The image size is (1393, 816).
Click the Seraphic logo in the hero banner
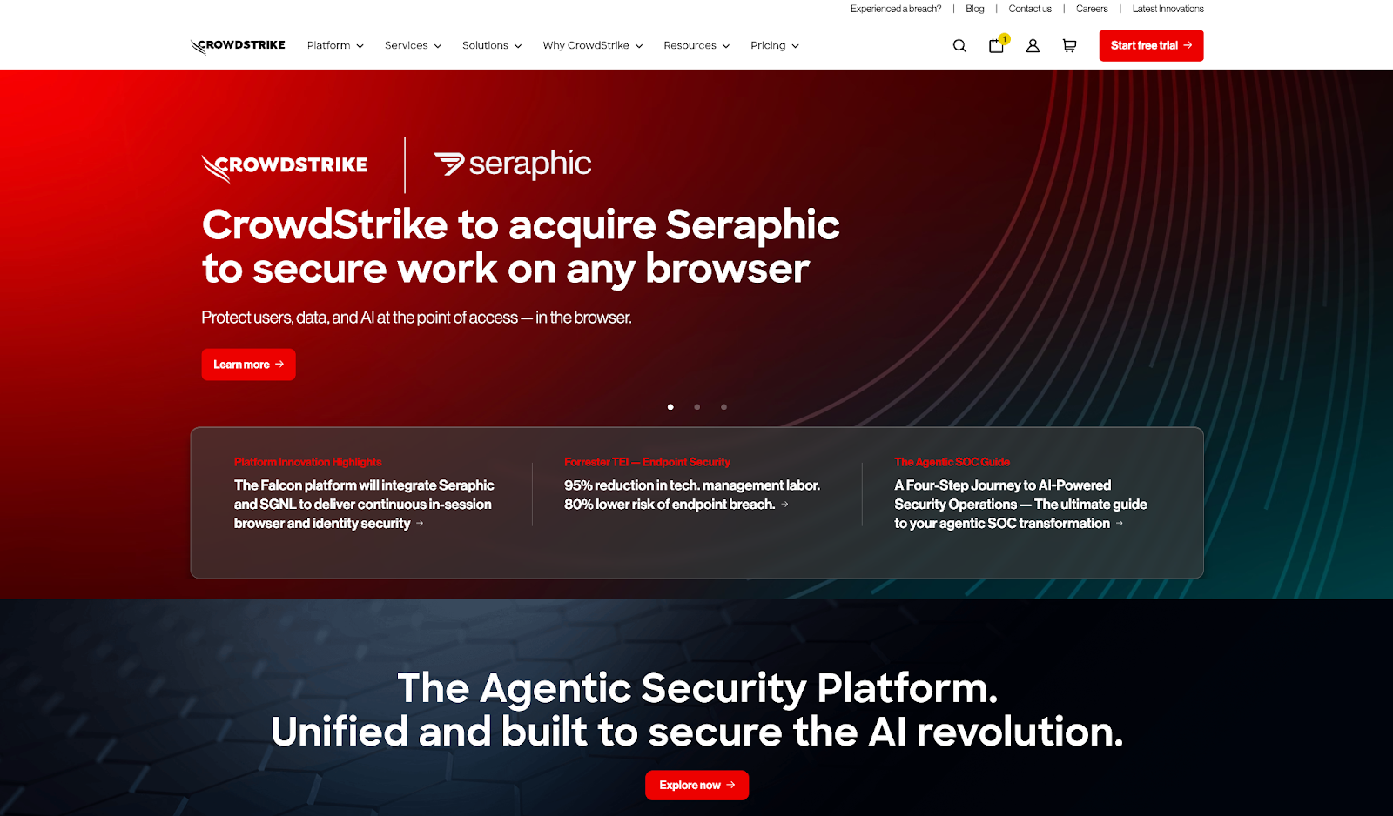[x=512, y=164]
